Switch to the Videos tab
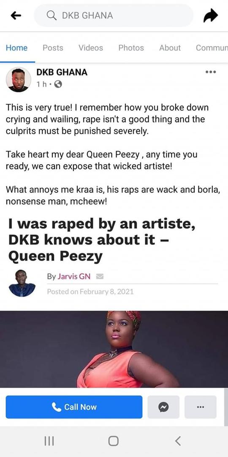Viewport: 228px width, 457px height. coord(91,48)
